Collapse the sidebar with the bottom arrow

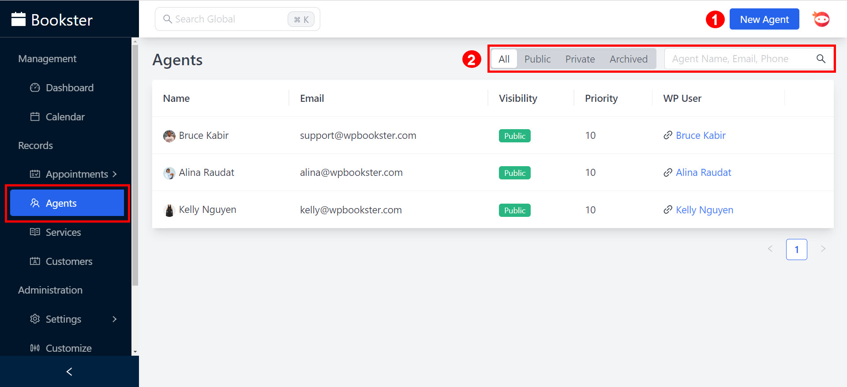[69, 372]
